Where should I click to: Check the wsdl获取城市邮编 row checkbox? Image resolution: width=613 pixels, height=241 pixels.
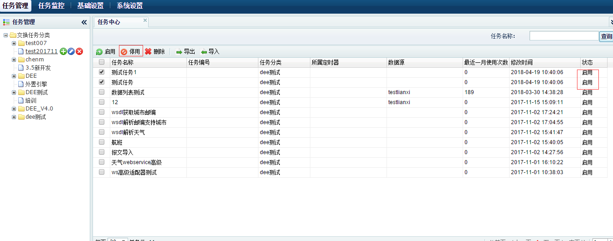click(102, 112)
